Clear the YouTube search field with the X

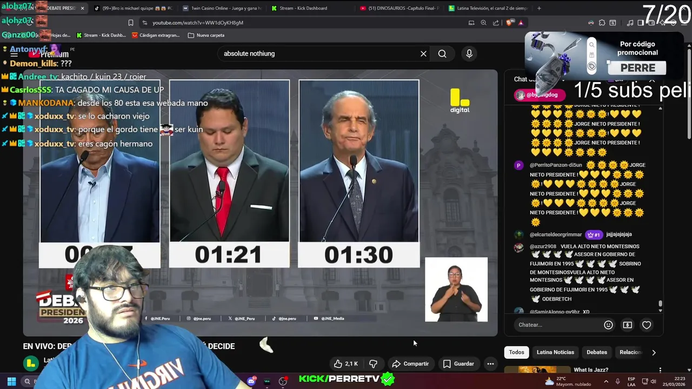click(x=423, y=53)
